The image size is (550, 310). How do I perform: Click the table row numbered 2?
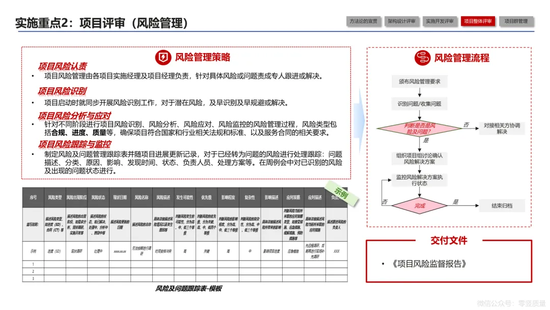(x=185, y=271)
